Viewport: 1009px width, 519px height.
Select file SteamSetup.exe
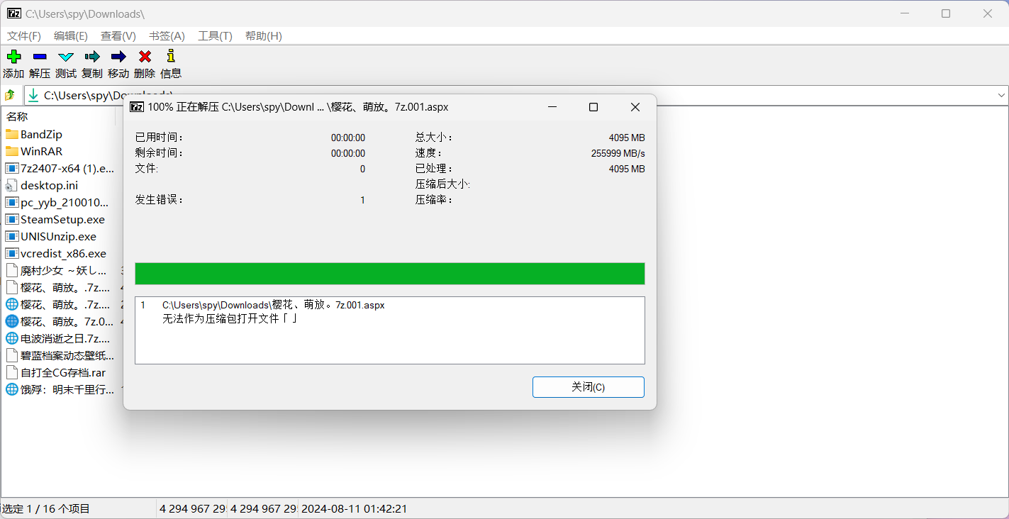[x=62, y=219]
